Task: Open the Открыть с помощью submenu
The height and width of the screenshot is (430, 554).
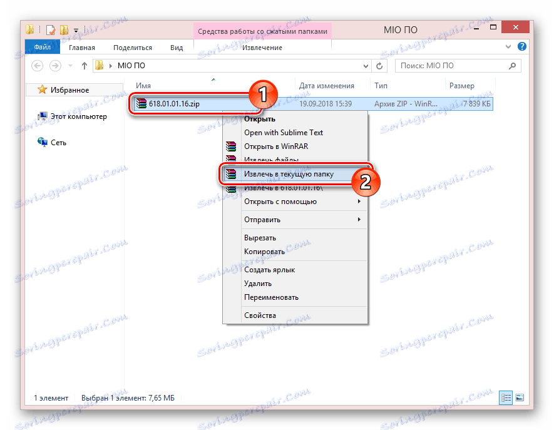Action: click(x=295, y=202)
